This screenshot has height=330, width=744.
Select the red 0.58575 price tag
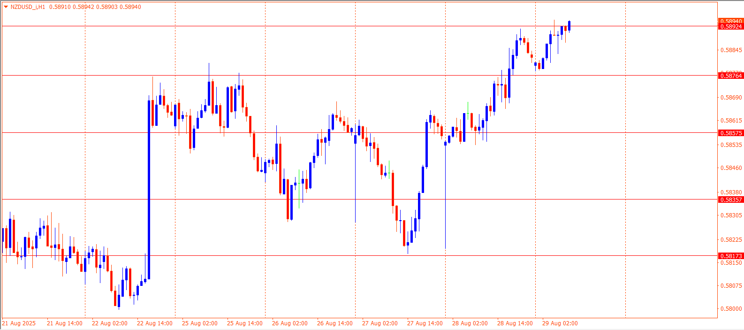click(x=731, y=133)
